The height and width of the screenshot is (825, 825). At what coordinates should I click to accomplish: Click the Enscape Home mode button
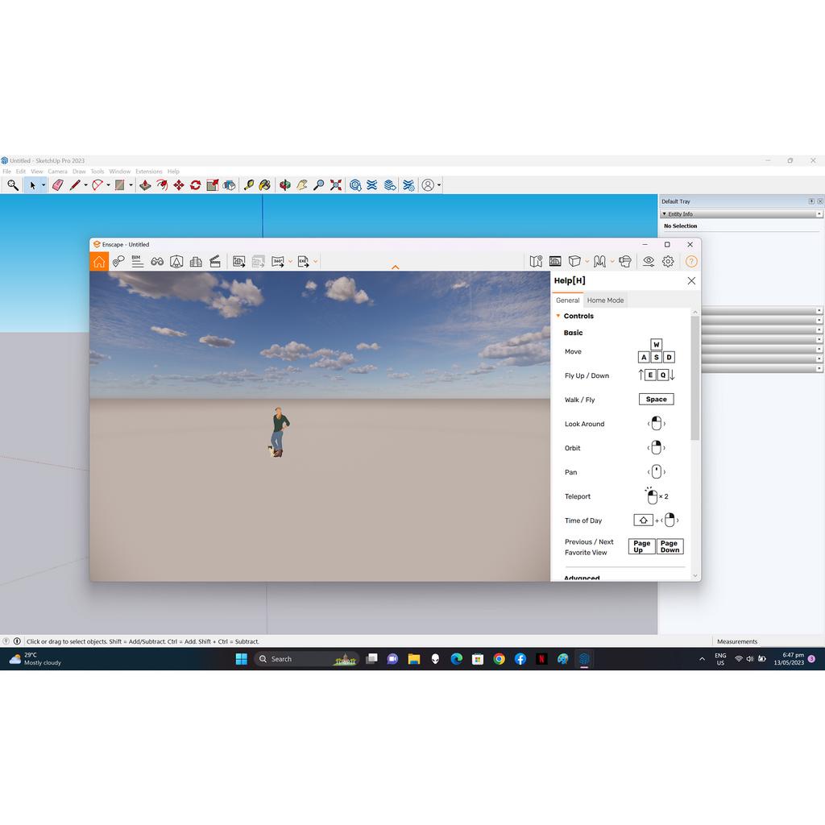click(x=99, y=261)
